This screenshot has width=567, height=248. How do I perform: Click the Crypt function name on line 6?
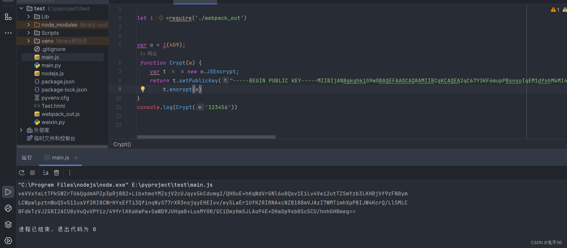177,63
